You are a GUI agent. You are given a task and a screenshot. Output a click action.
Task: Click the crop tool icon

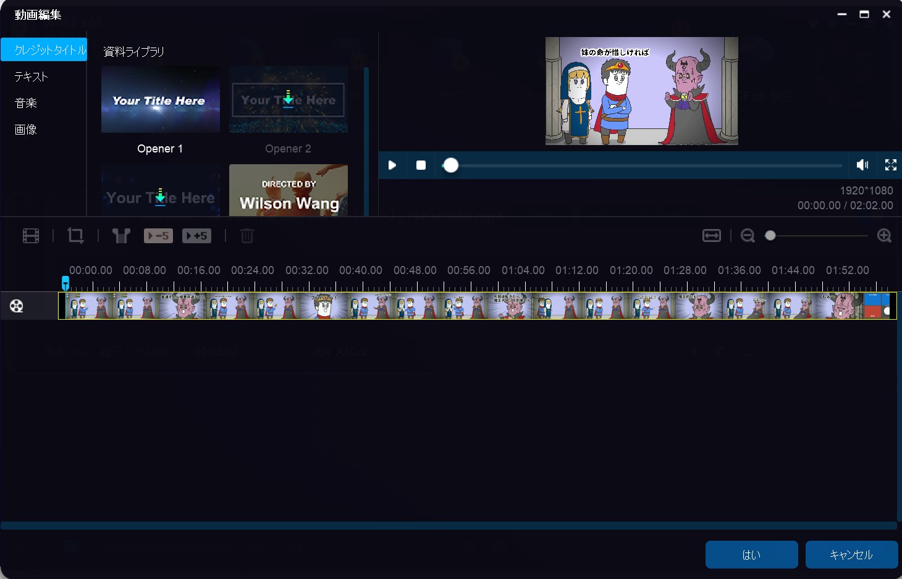(x=75, y=235)
